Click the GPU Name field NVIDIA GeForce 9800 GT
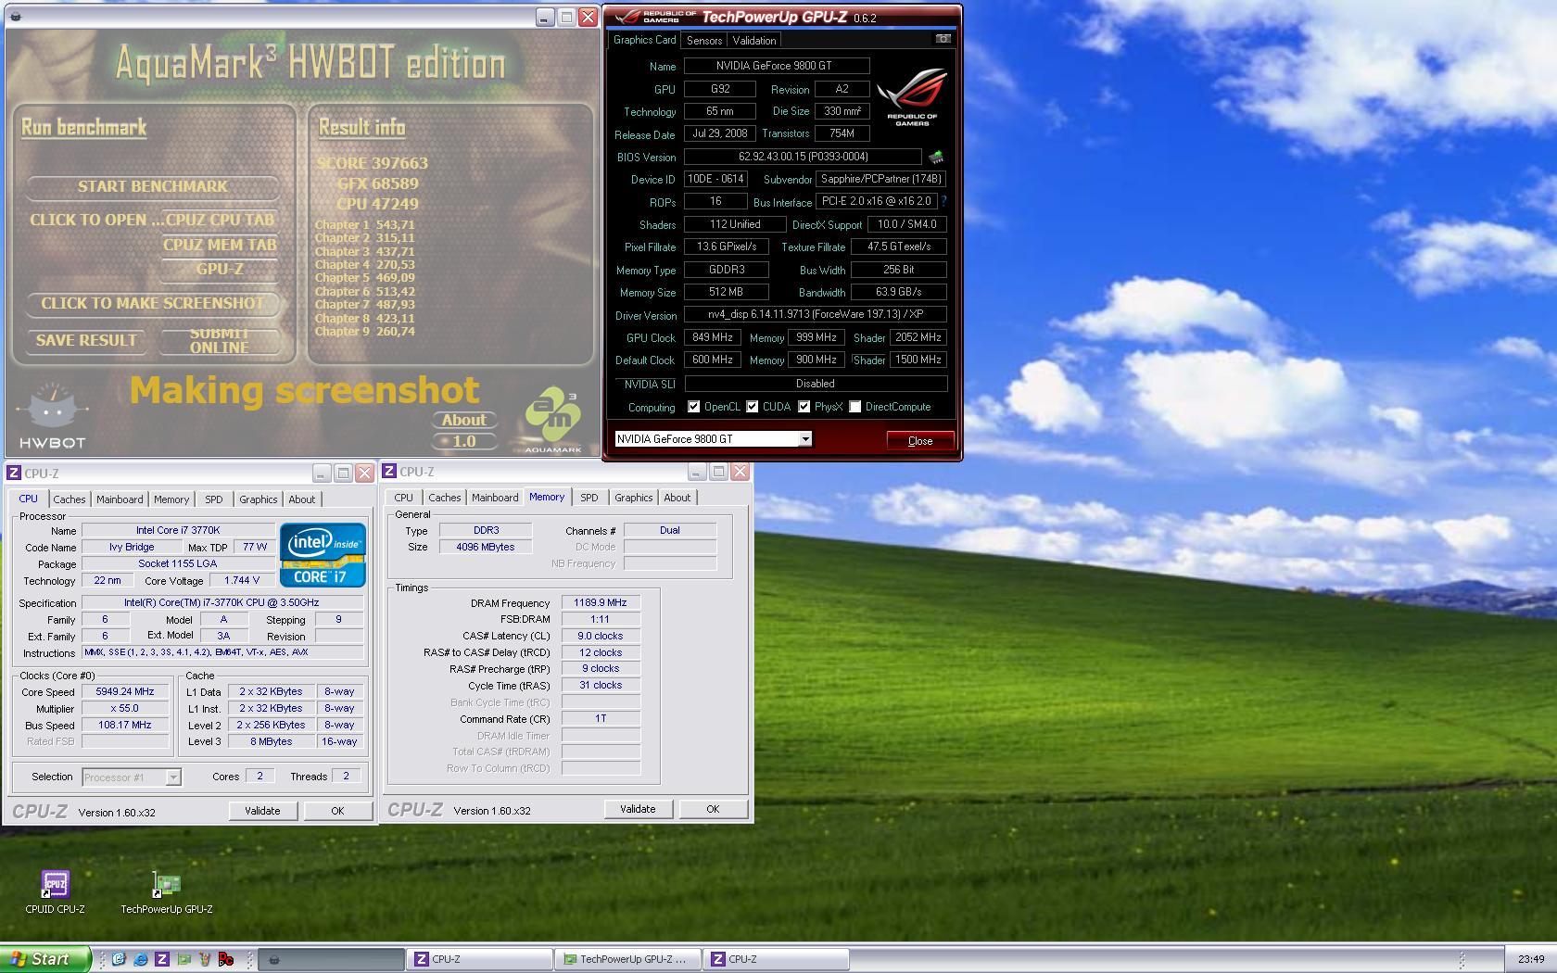The image size is (1557, 973). coord(777,66)
